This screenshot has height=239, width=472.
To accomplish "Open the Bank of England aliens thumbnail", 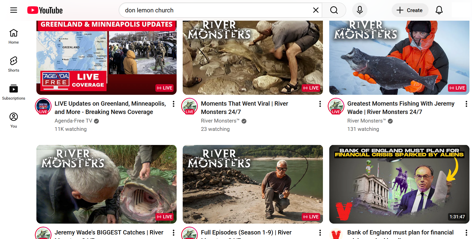I will point(399,184).
